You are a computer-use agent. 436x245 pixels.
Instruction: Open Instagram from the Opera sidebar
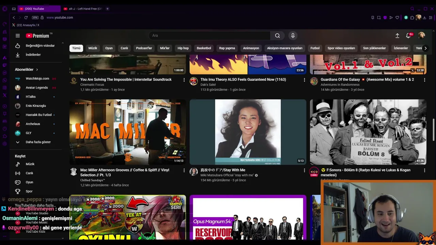tap(4, 88)
